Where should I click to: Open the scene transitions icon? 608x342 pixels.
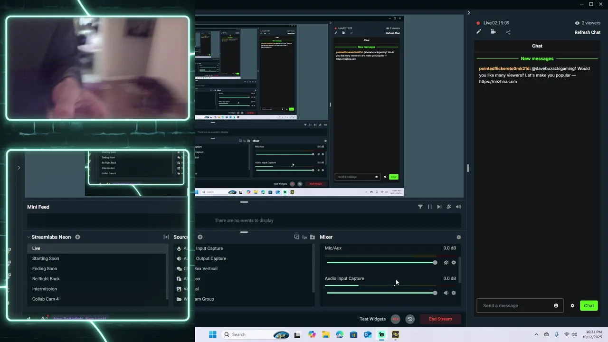(x=166, y=237)
